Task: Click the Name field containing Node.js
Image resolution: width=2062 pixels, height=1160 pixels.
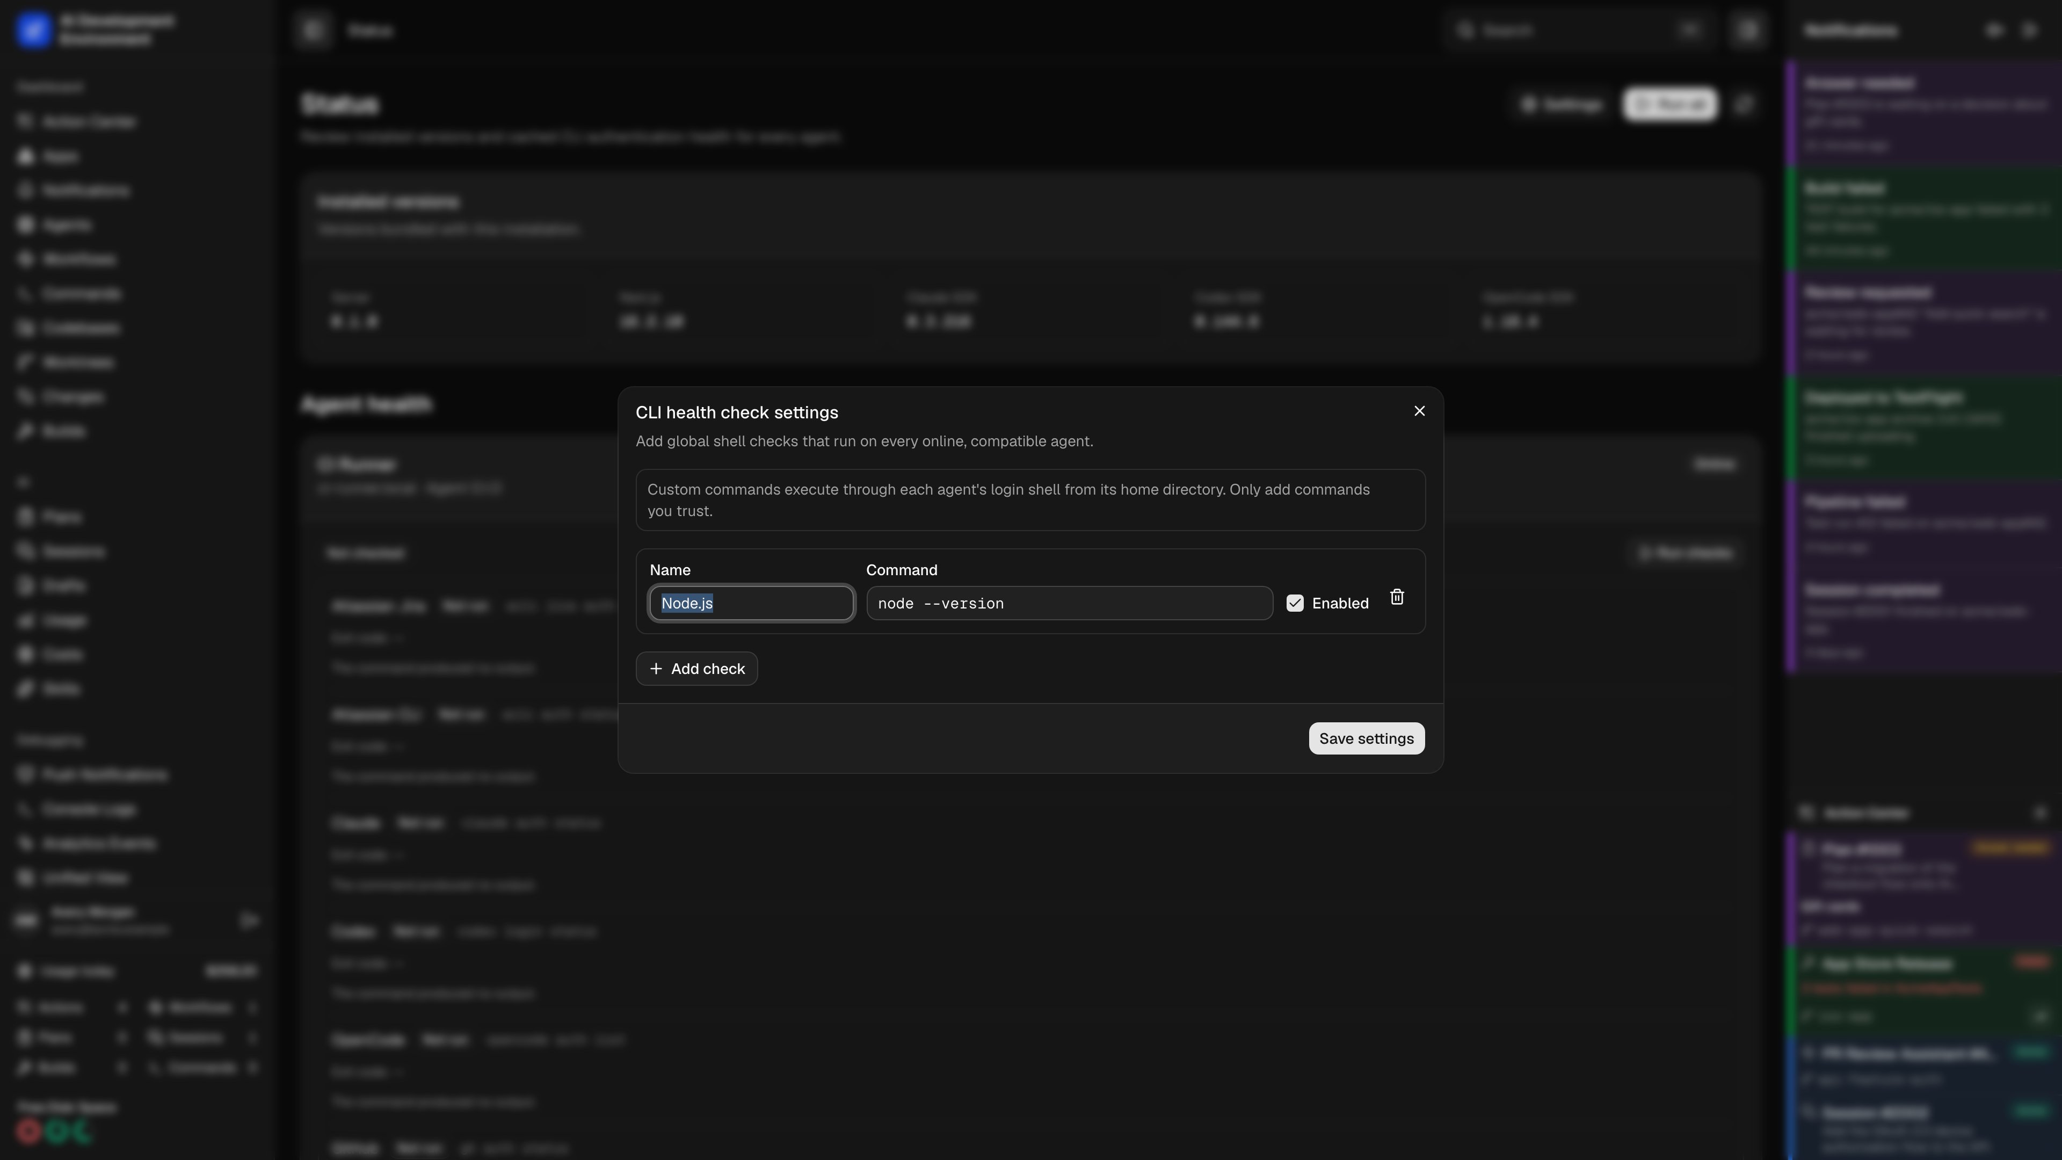Action: click(751, 603)
